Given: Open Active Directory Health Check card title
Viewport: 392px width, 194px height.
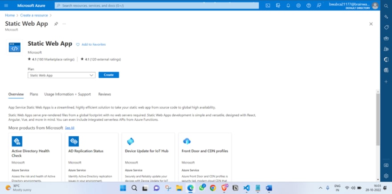Looking at the screenshot, I should pyautogui.click(x=30, y=153).
